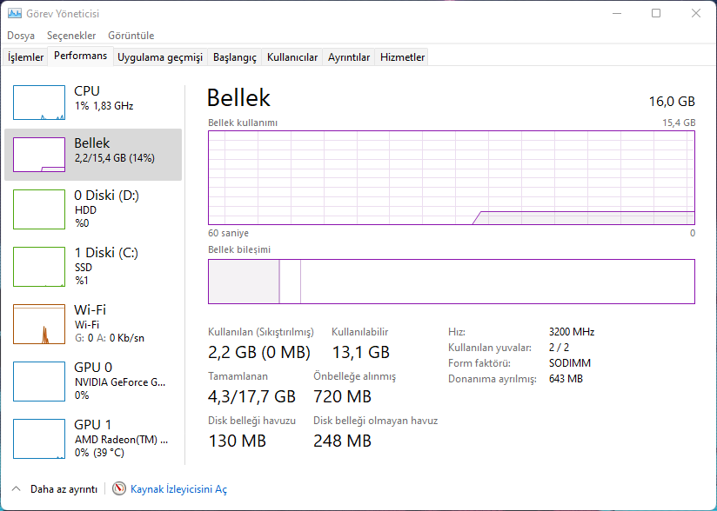Open 1 Diski (C:) SSD graph
Viewport: 717px width, 511px height.
click(39, 267)
